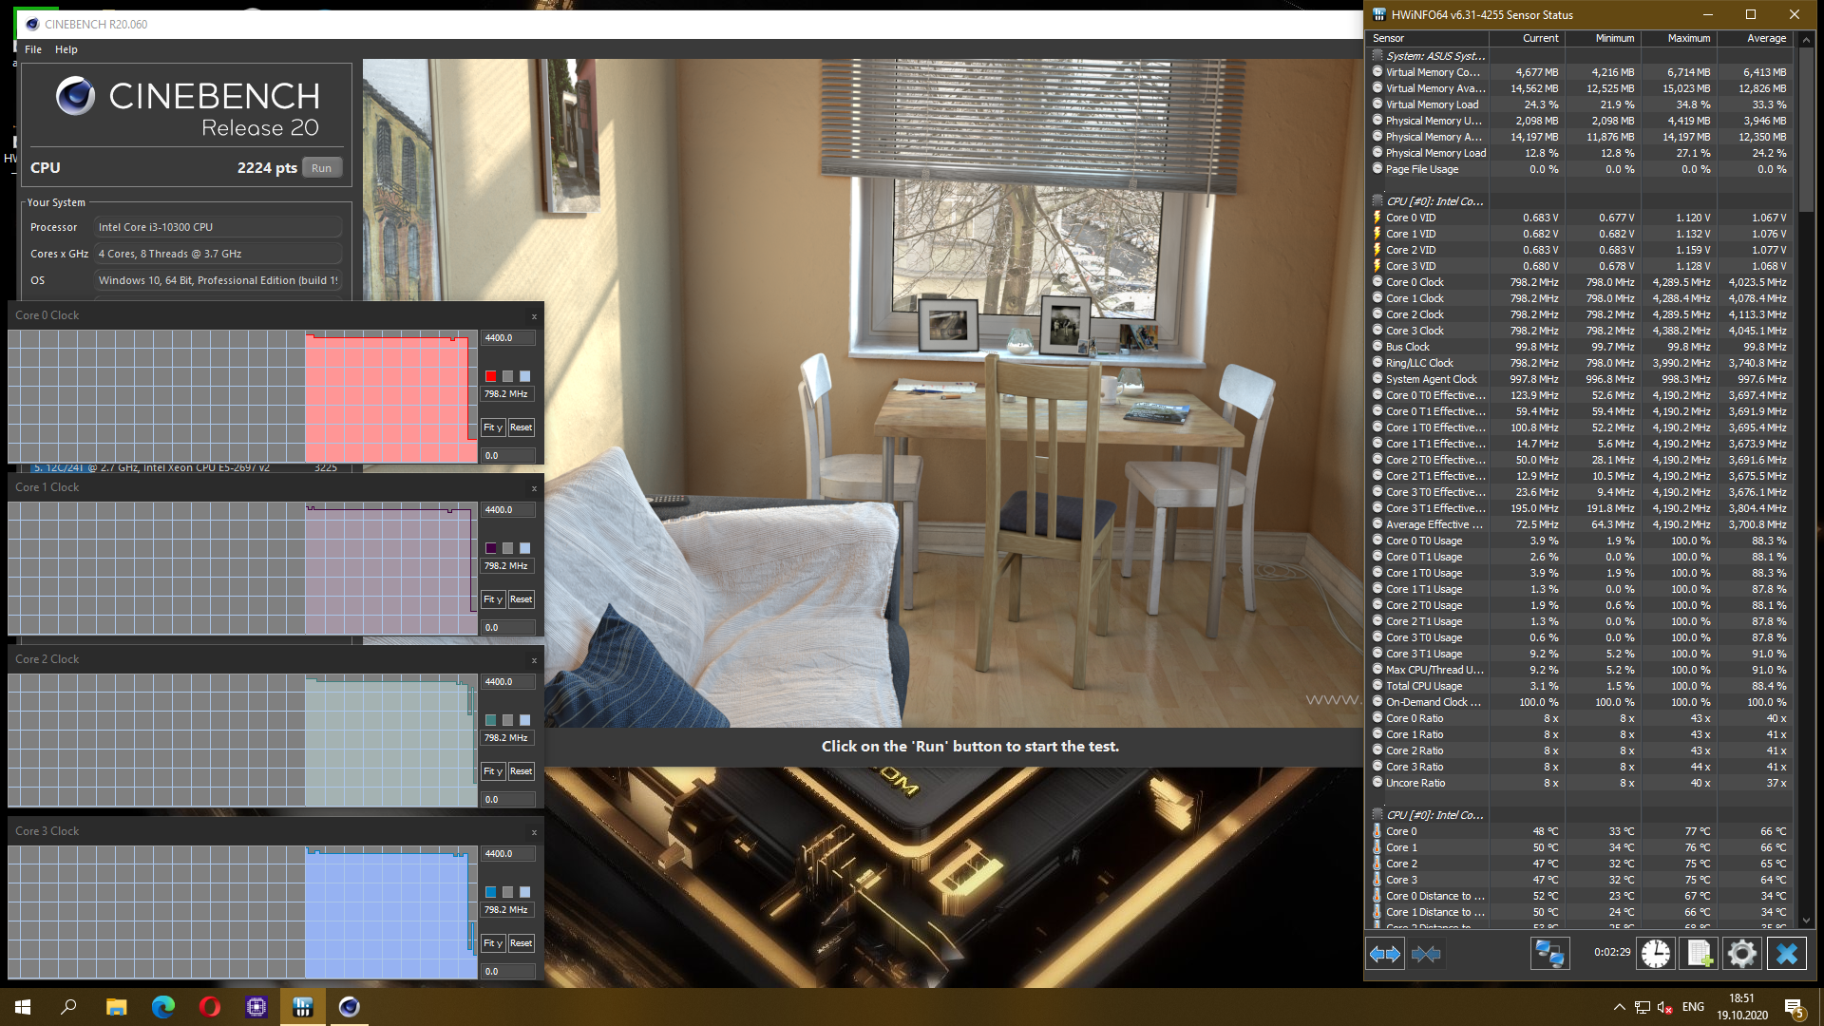Viewport: 1824px width, 1026px height.
Task: Click the 4400.0 max field of Core 0 Clock
Action: [507, 338]
